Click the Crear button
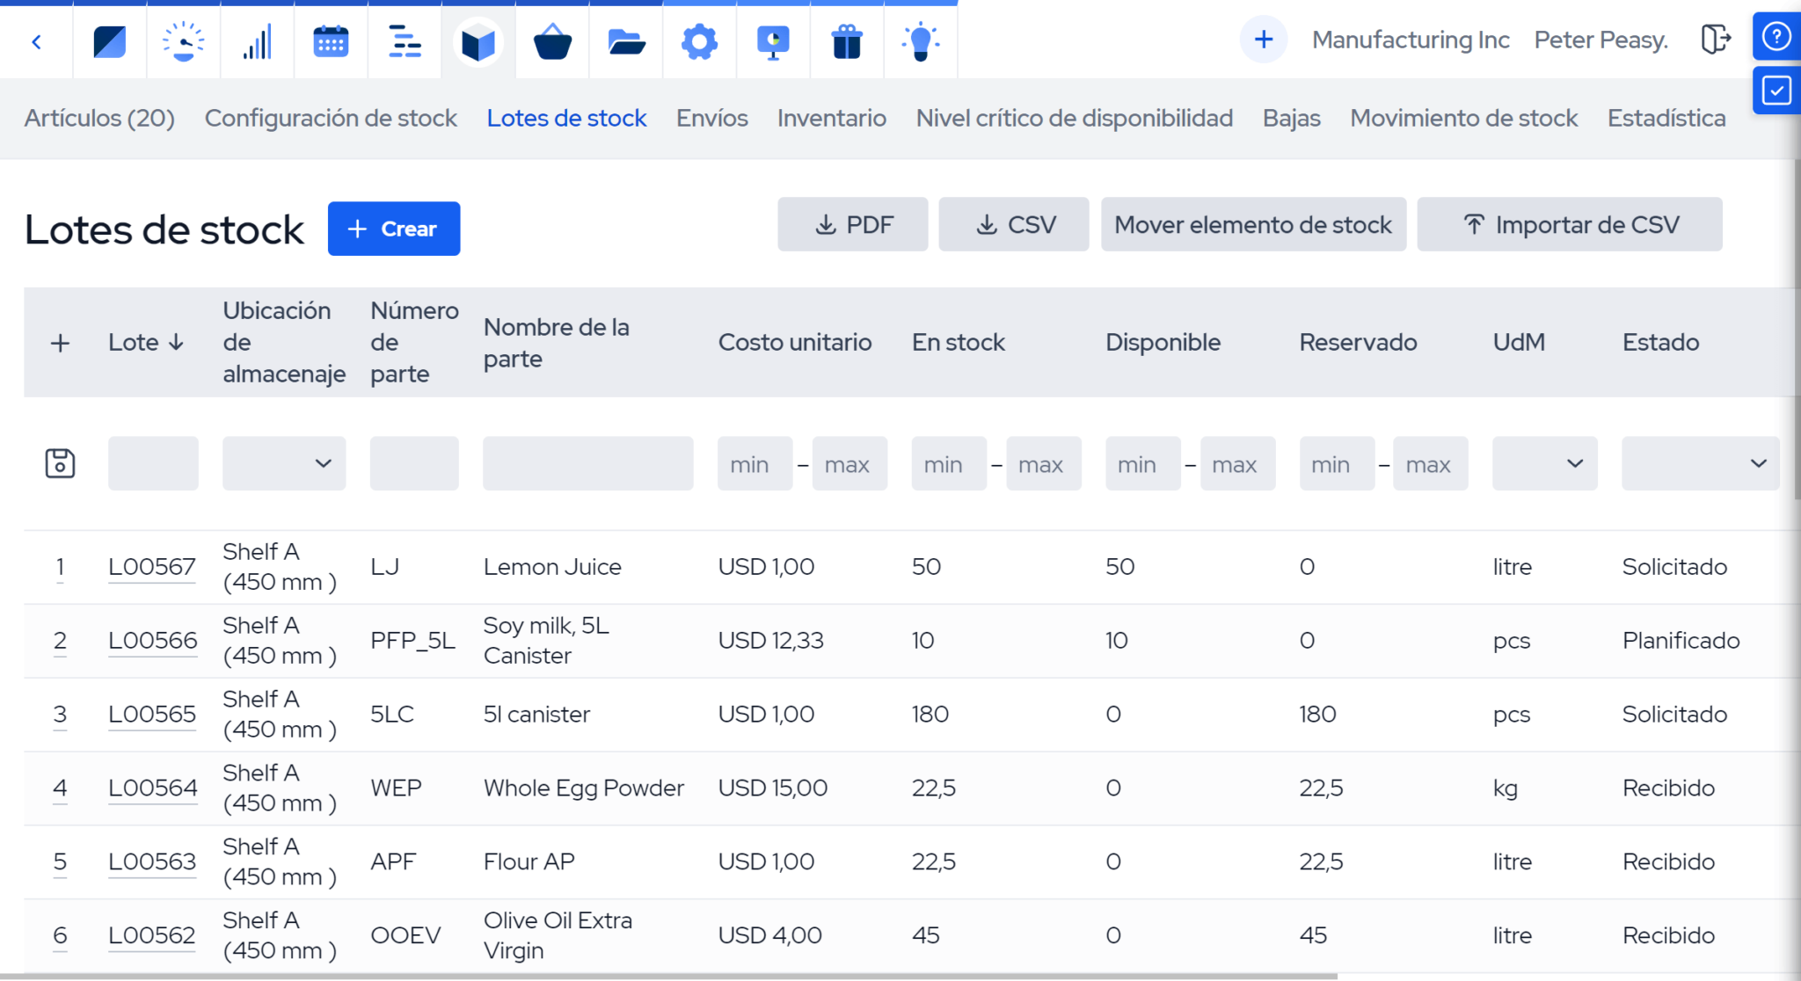This screenshot has height=981, width=1801. (x=393, y=229)
